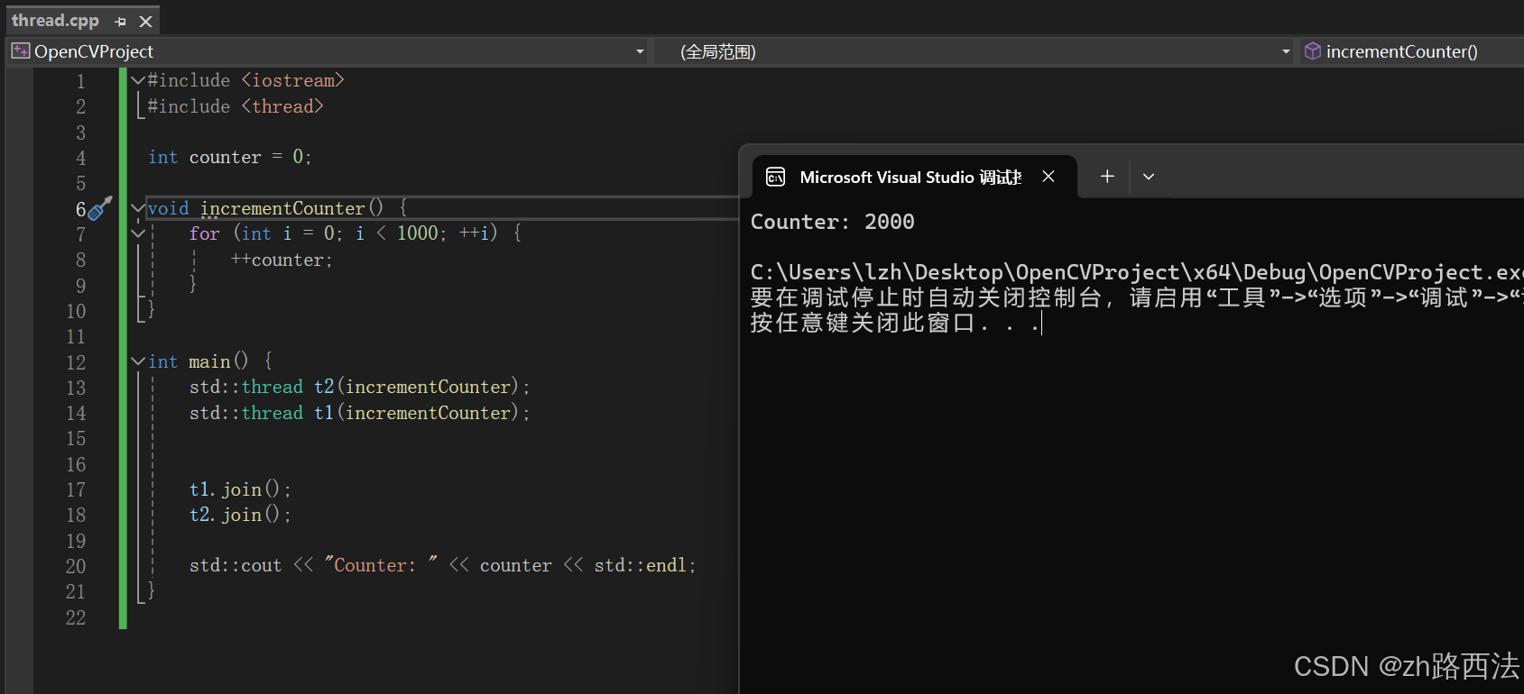Image resolution: width=1524 pixels, height=694 pixels.
Task: Click 'std::thread t1(incrementCounter);' line
Action: (x=360, y=413)
